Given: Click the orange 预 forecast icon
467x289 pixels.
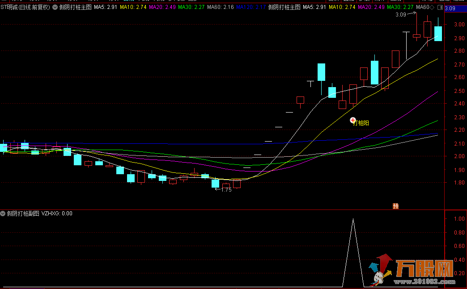Looking at the screenshot, I should coord(395,206).
